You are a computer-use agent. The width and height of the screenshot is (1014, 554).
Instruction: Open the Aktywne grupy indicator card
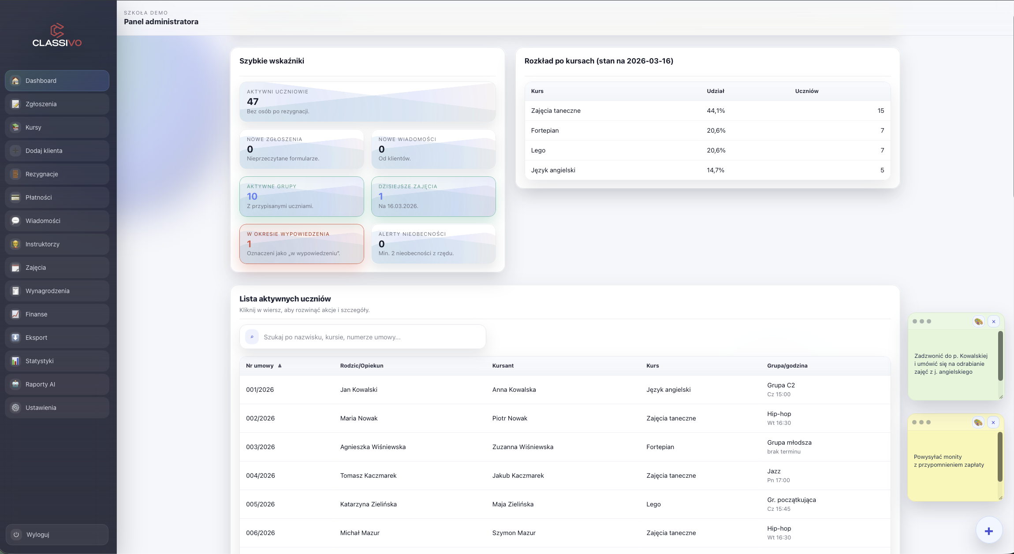click(302, 197)
